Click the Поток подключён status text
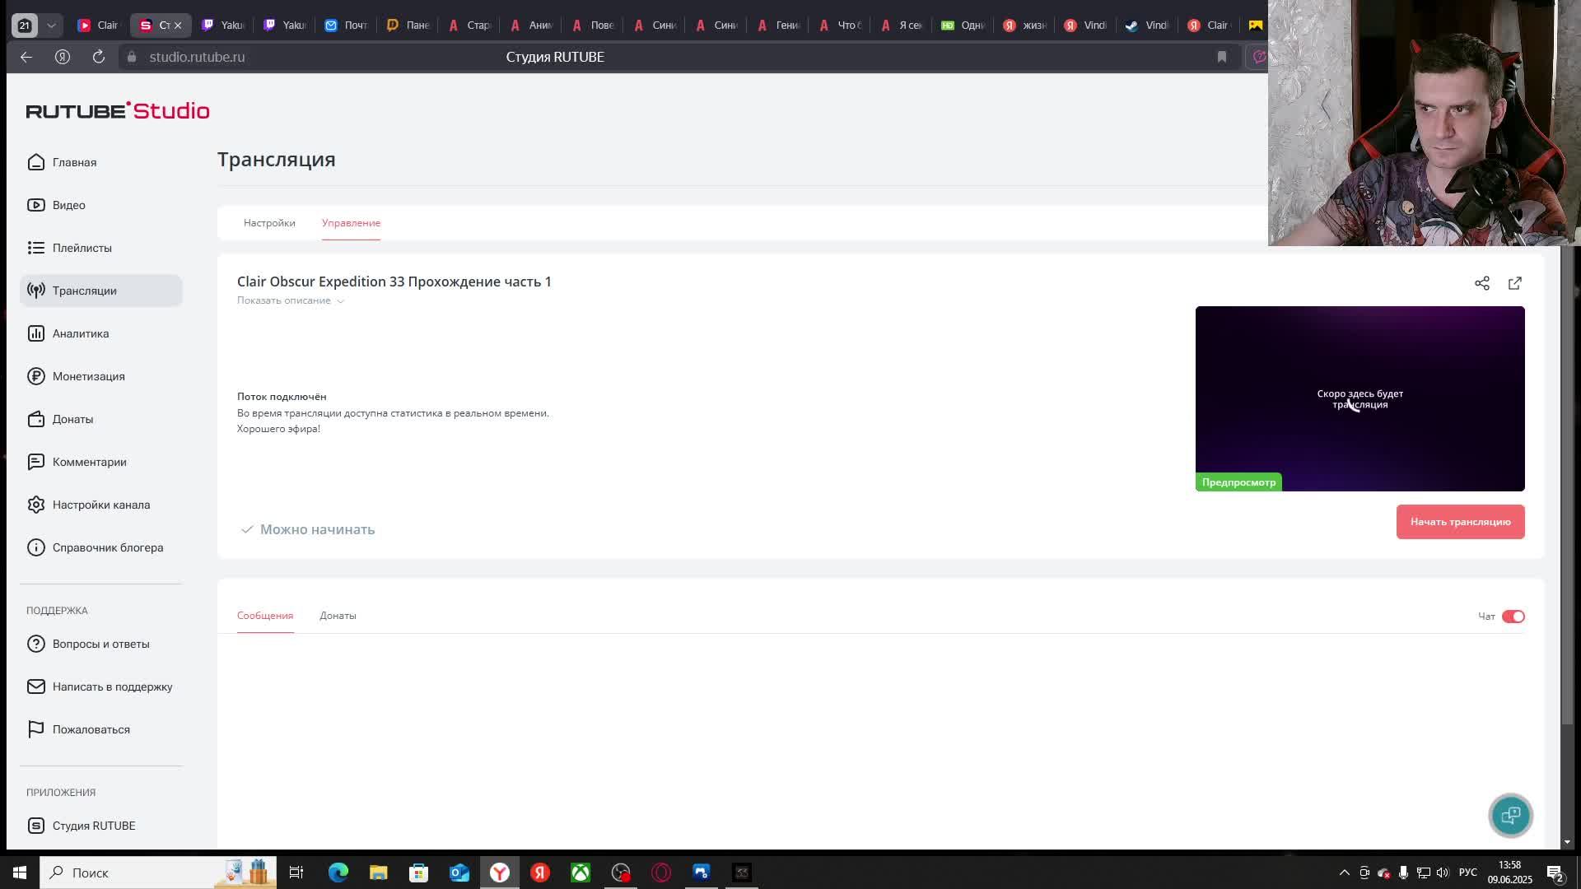This screenshot has height=889, width=1581. [282, 397]
